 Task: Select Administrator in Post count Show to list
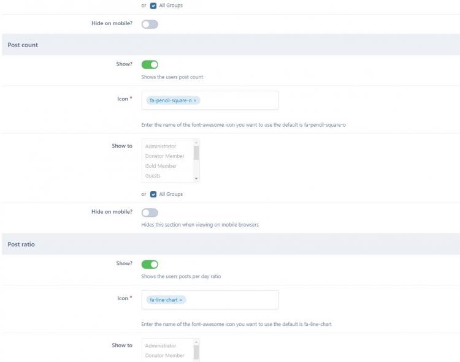pyautogui.click(x=161, y=146)
